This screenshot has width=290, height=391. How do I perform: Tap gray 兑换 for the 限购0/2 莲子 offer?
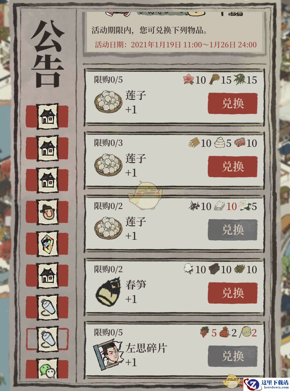pyautogui.click(x=233, y=230)
